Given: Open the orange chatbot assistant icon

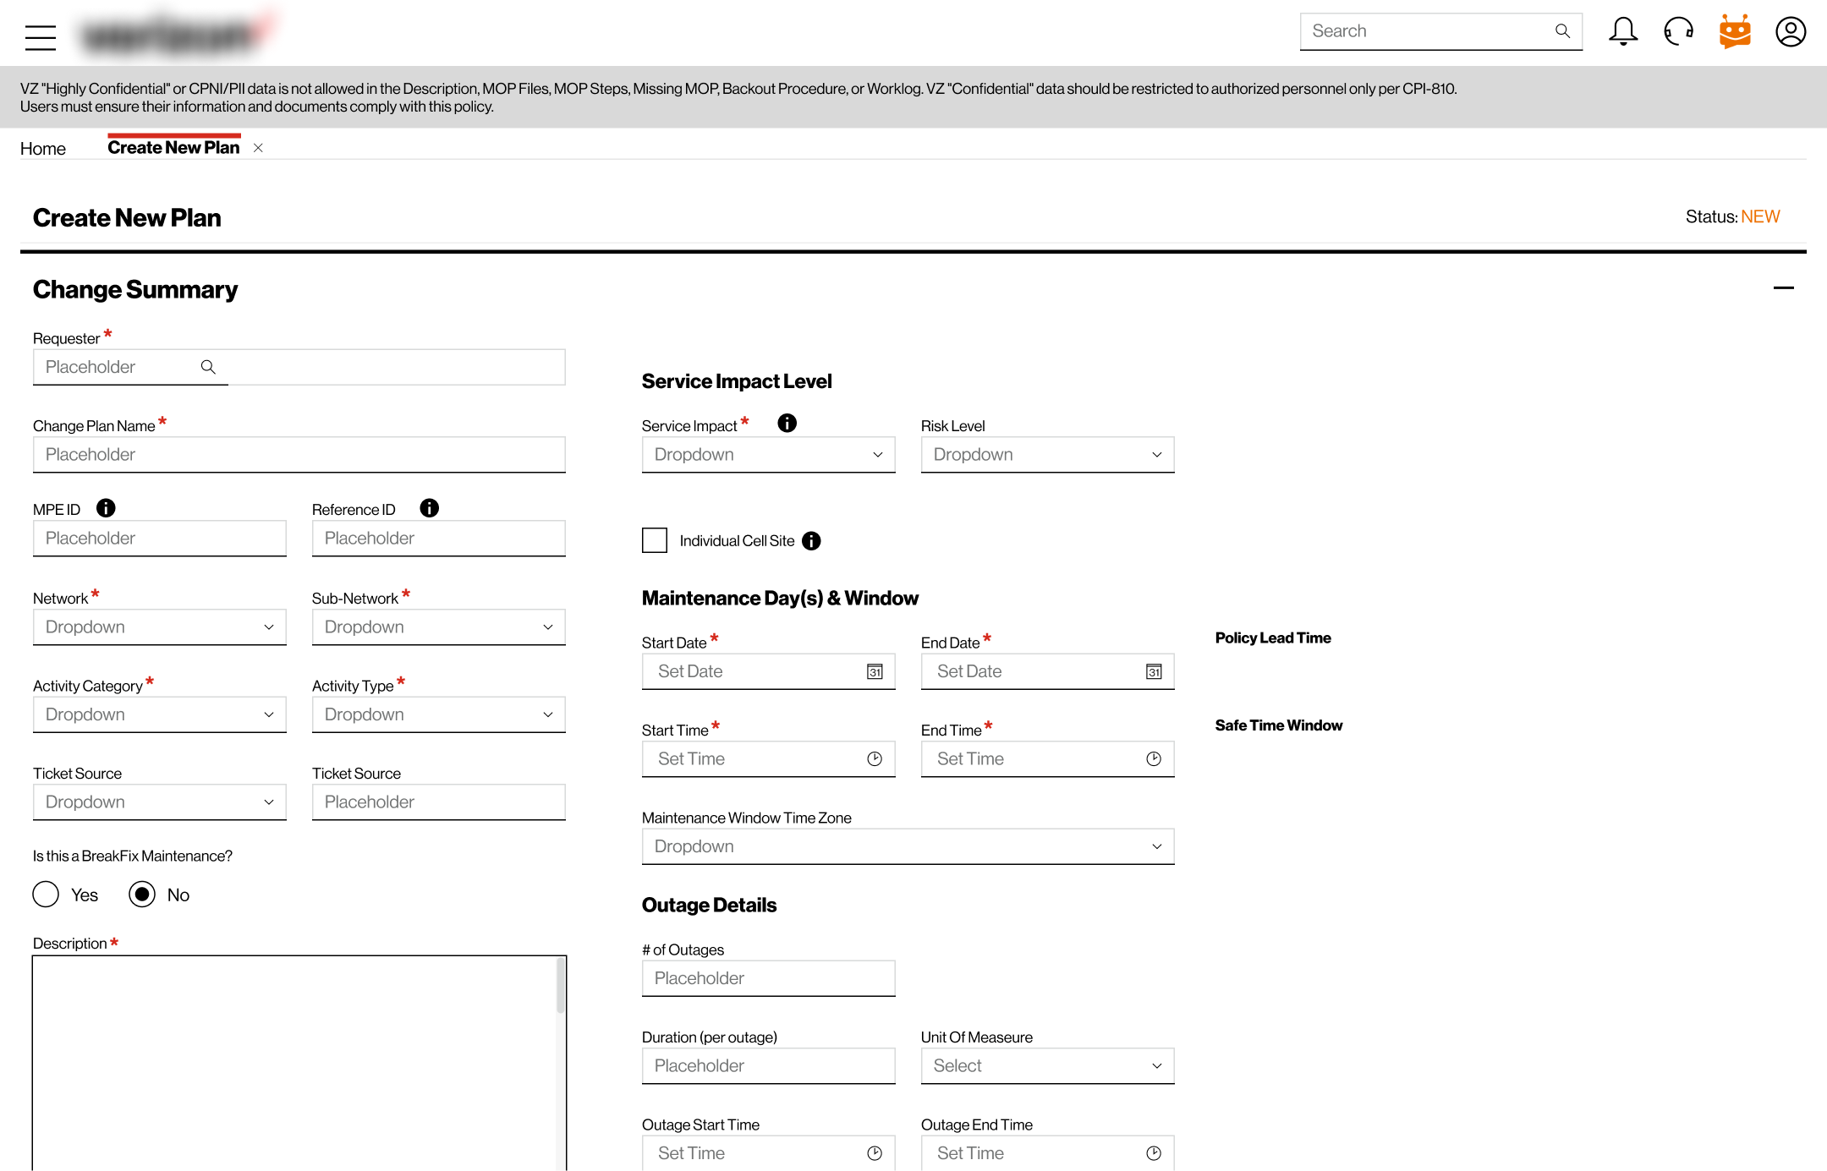Looking at the screenshot, I should 1735,32.
